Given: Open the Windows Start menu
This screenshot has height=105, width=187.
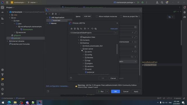Looking at the screenshot, I should tap(3, 102).
